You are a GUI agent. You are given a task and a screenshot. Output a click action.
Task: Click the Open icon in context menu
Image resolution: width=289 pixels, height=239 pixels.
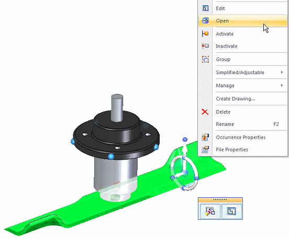pyautogui.click(x=205, y=21)
